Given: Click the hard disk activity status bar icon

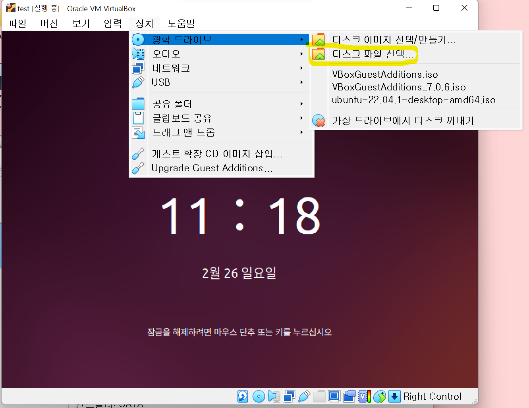Looking at the screenshot, I should (243, 397).
